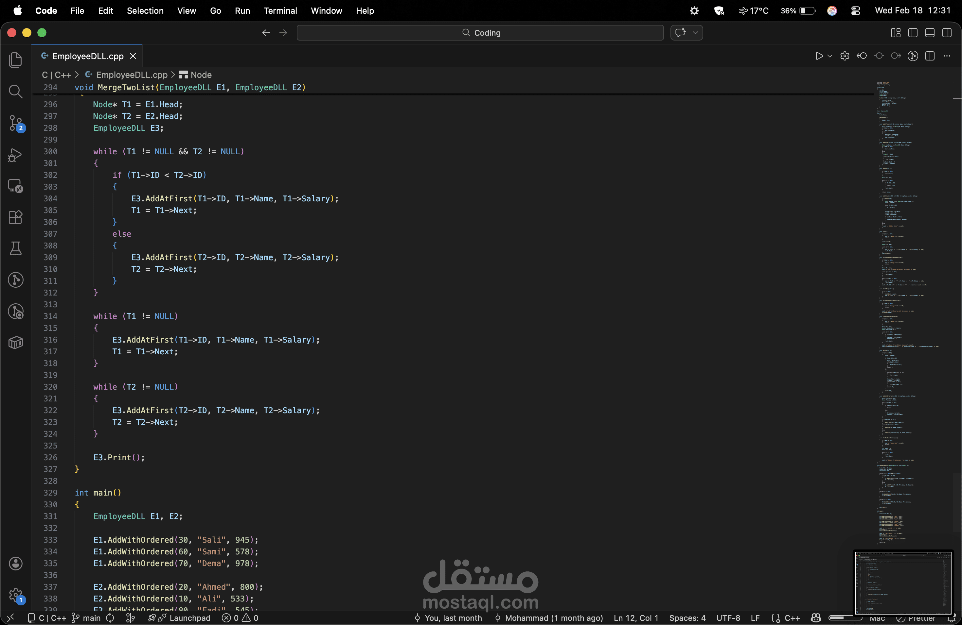This screenshot has height=625, width=962.
Task: Select the EmployeeDLL.cpp editor tab
Action: pyautogui.click(x=87, y=56)
